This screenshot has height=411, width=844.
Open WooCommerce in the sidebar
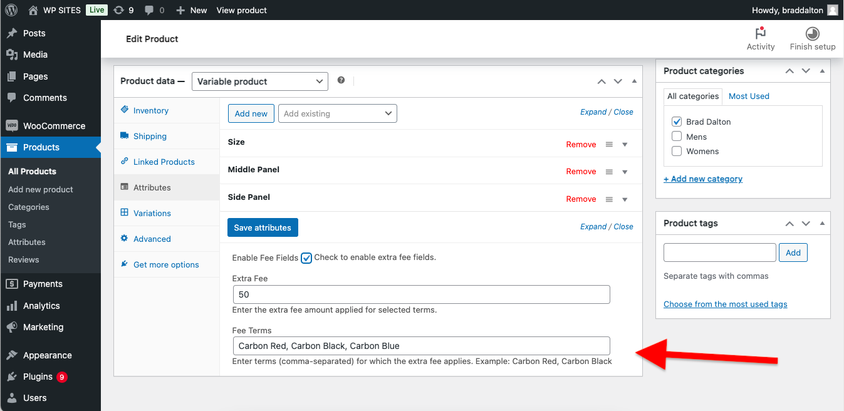point(54,126)
